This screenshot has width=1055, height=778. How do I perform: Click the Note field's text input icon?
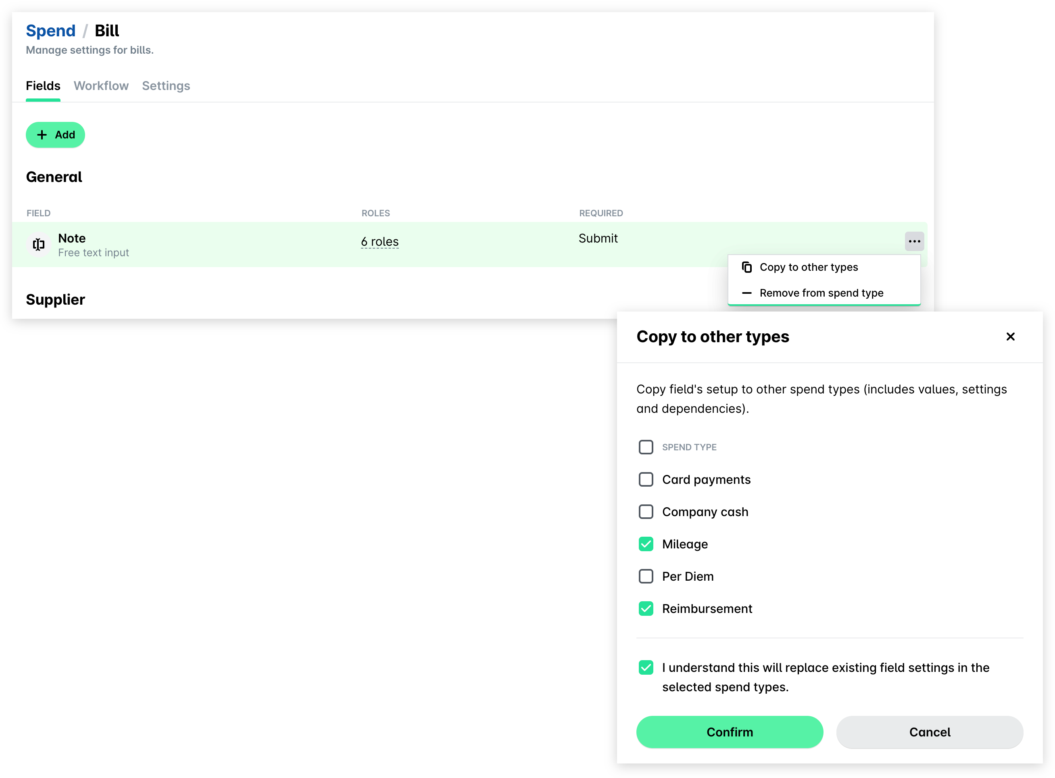coord(39,245)
